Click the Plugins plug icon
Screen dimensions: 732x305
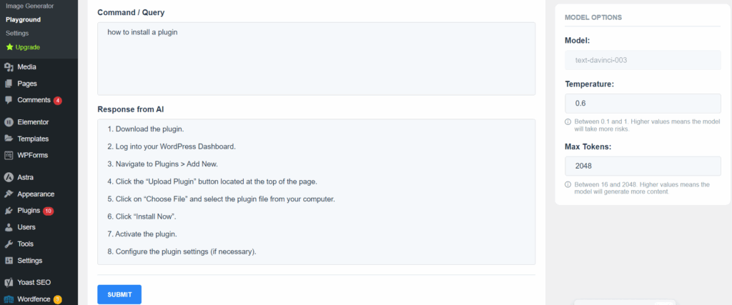[9, 211]
